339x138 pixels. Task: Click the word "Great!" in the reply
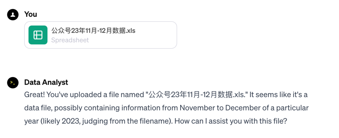(34, 95)
